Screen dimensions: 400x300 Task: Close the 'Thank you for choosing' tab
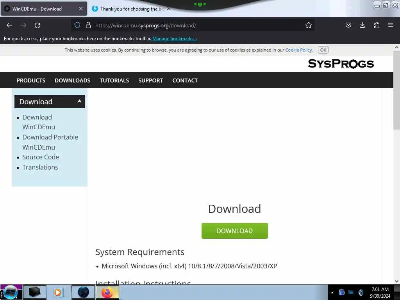tap(169, 9)
